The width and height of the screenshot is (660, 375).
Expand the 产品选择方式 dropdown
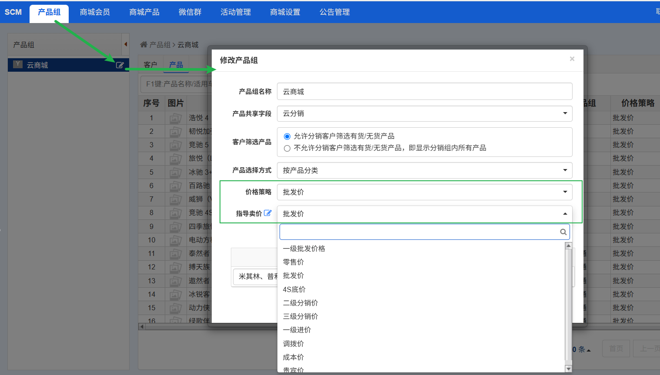point(424,170)
